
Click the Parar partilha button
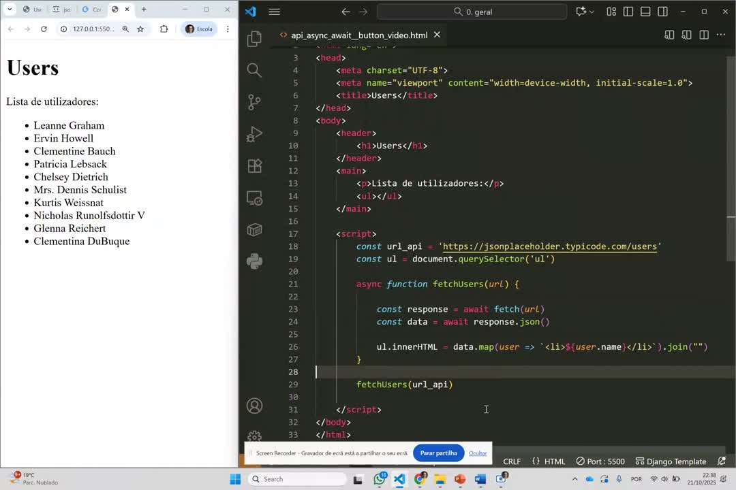(x=438, y=453)
